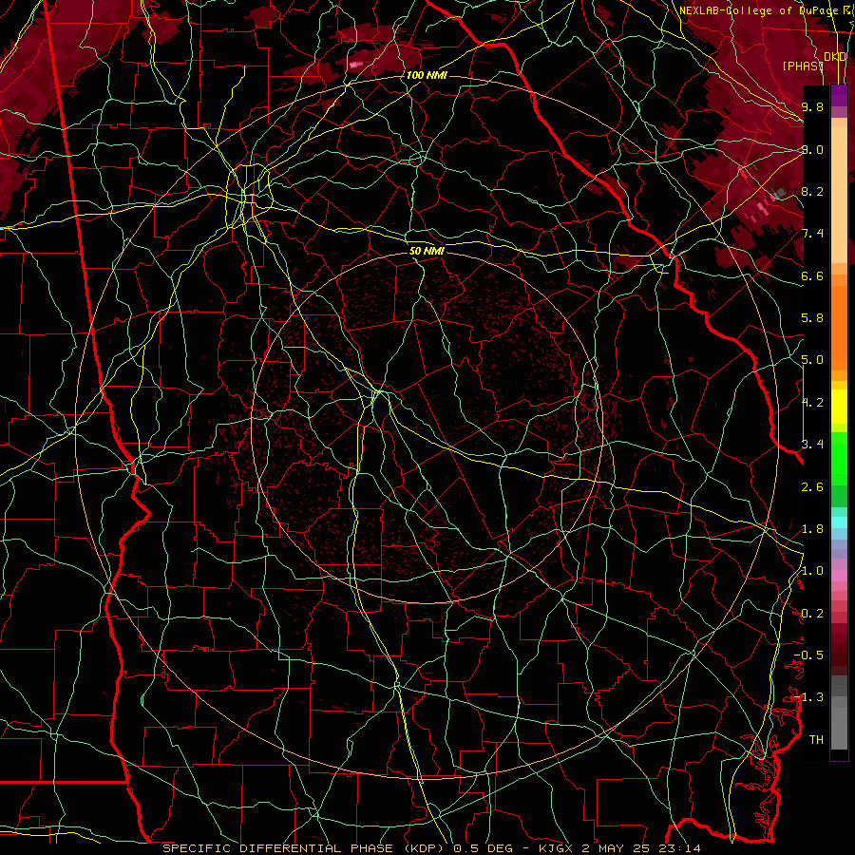Click the 6.6 value on the color scale
Screen dimensions: 855x855
[812, 275]
